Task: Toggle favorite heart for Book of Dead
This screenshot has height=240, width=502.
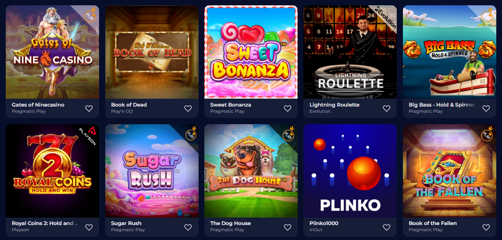Action: tap(188, 108)
